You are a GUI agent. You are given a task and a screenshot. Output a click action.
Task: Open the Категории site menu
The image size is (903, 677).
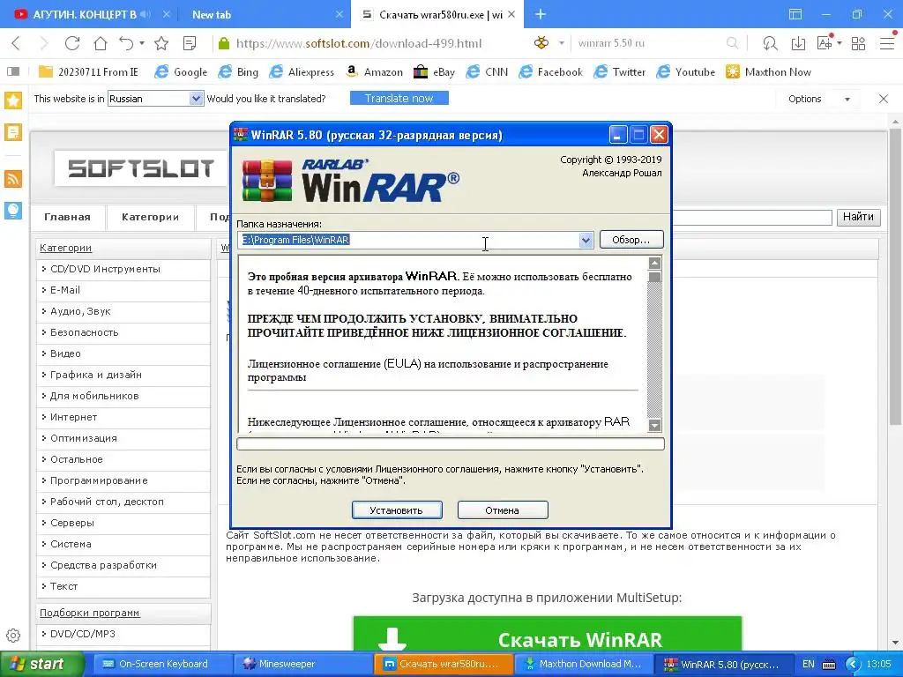pos(150,217)
